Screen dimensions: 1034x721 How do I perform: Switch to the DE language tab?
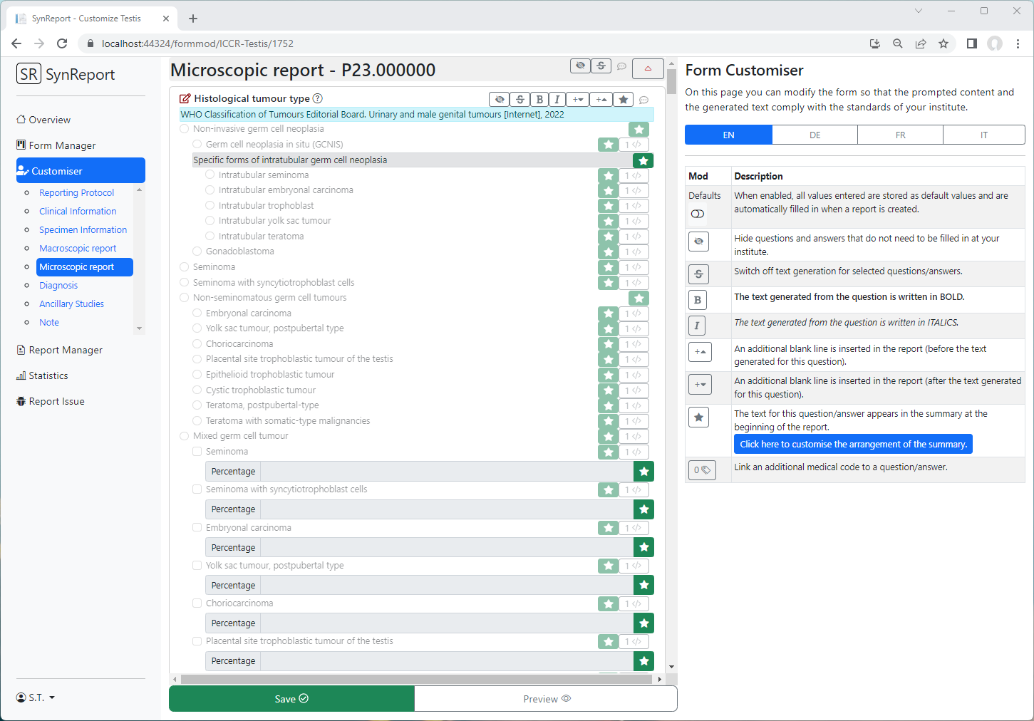[815, 135]
